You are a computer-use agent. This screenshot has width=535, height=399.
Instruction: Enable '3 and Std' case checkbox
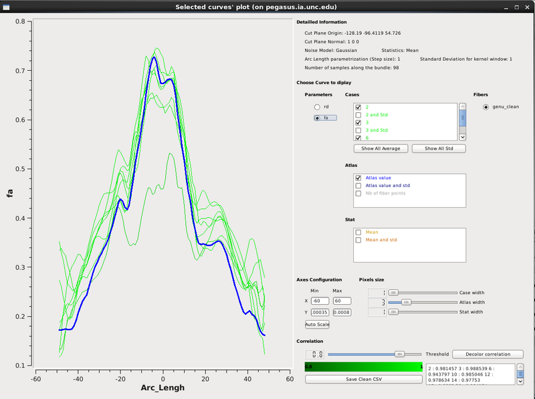pyautogui.click(x=358, y=130)
